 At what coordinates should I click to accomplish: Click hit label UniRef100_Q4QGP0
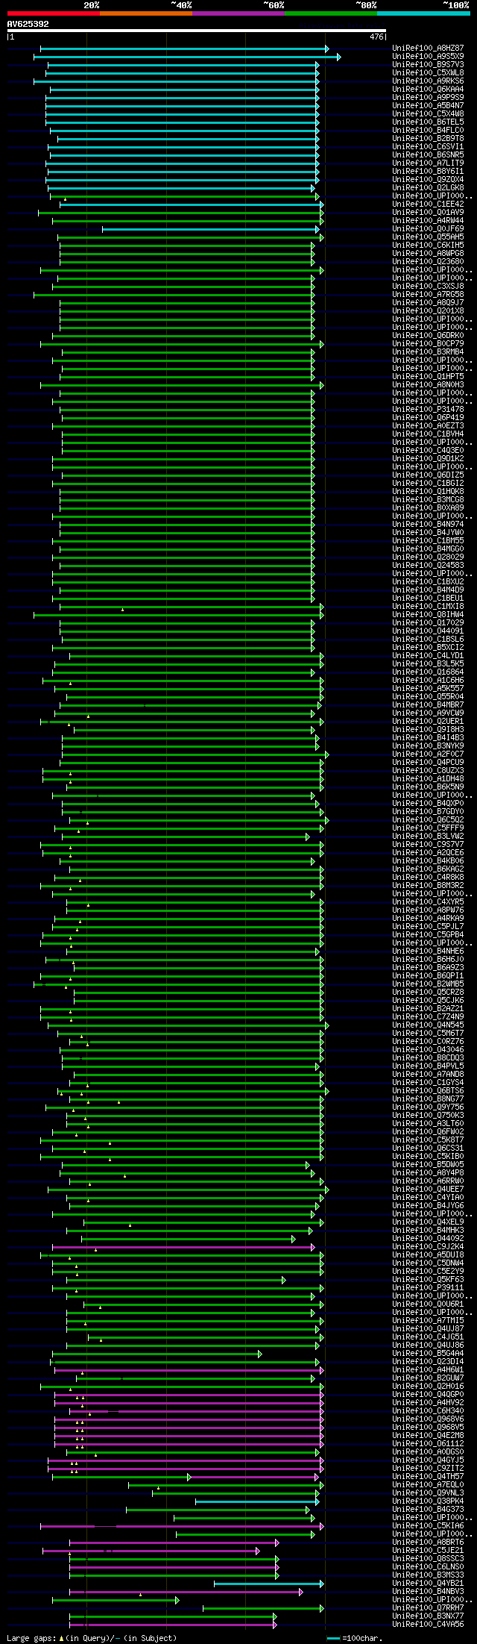click(428, 1395)
